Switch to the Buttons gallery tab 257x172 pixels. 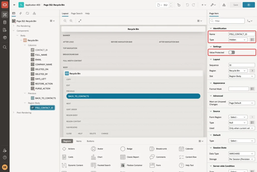90,141
